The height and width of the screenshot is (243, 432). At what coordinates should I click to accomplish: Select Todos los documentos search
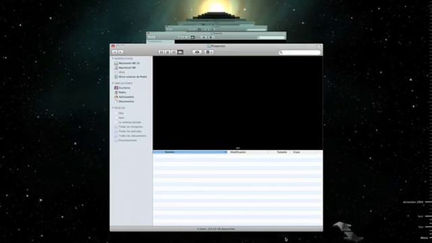(130, 136)
